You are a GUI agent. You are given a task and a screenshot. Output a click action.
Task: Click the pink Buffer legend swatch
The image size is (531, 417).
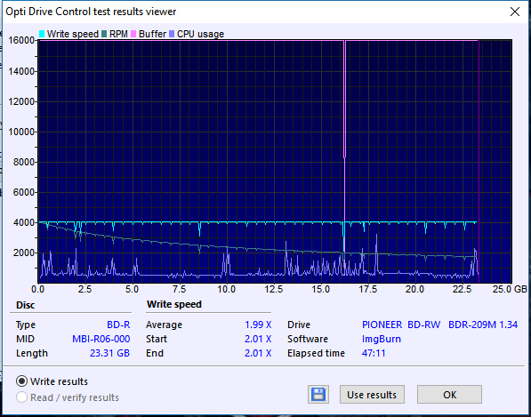point(133,34)
